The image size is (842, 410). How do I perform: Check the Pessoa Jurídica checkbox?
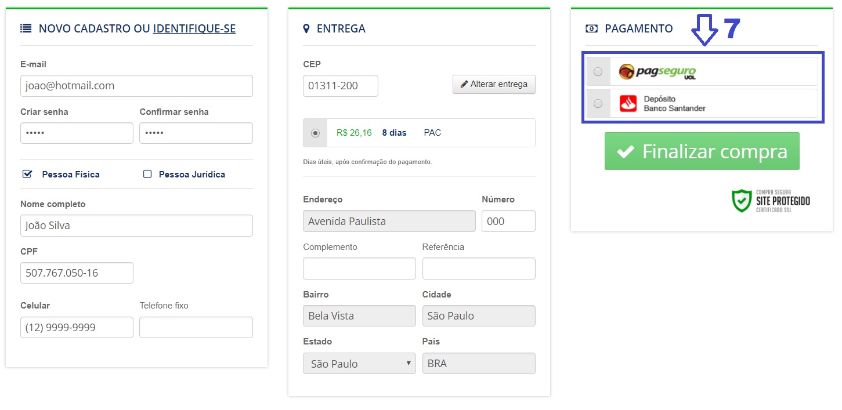tap(147, 174)
